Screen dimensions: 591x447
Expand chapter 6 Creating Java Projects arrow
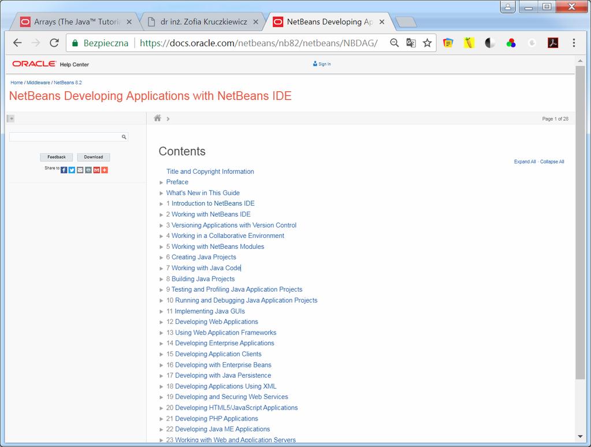click(161, 258)
